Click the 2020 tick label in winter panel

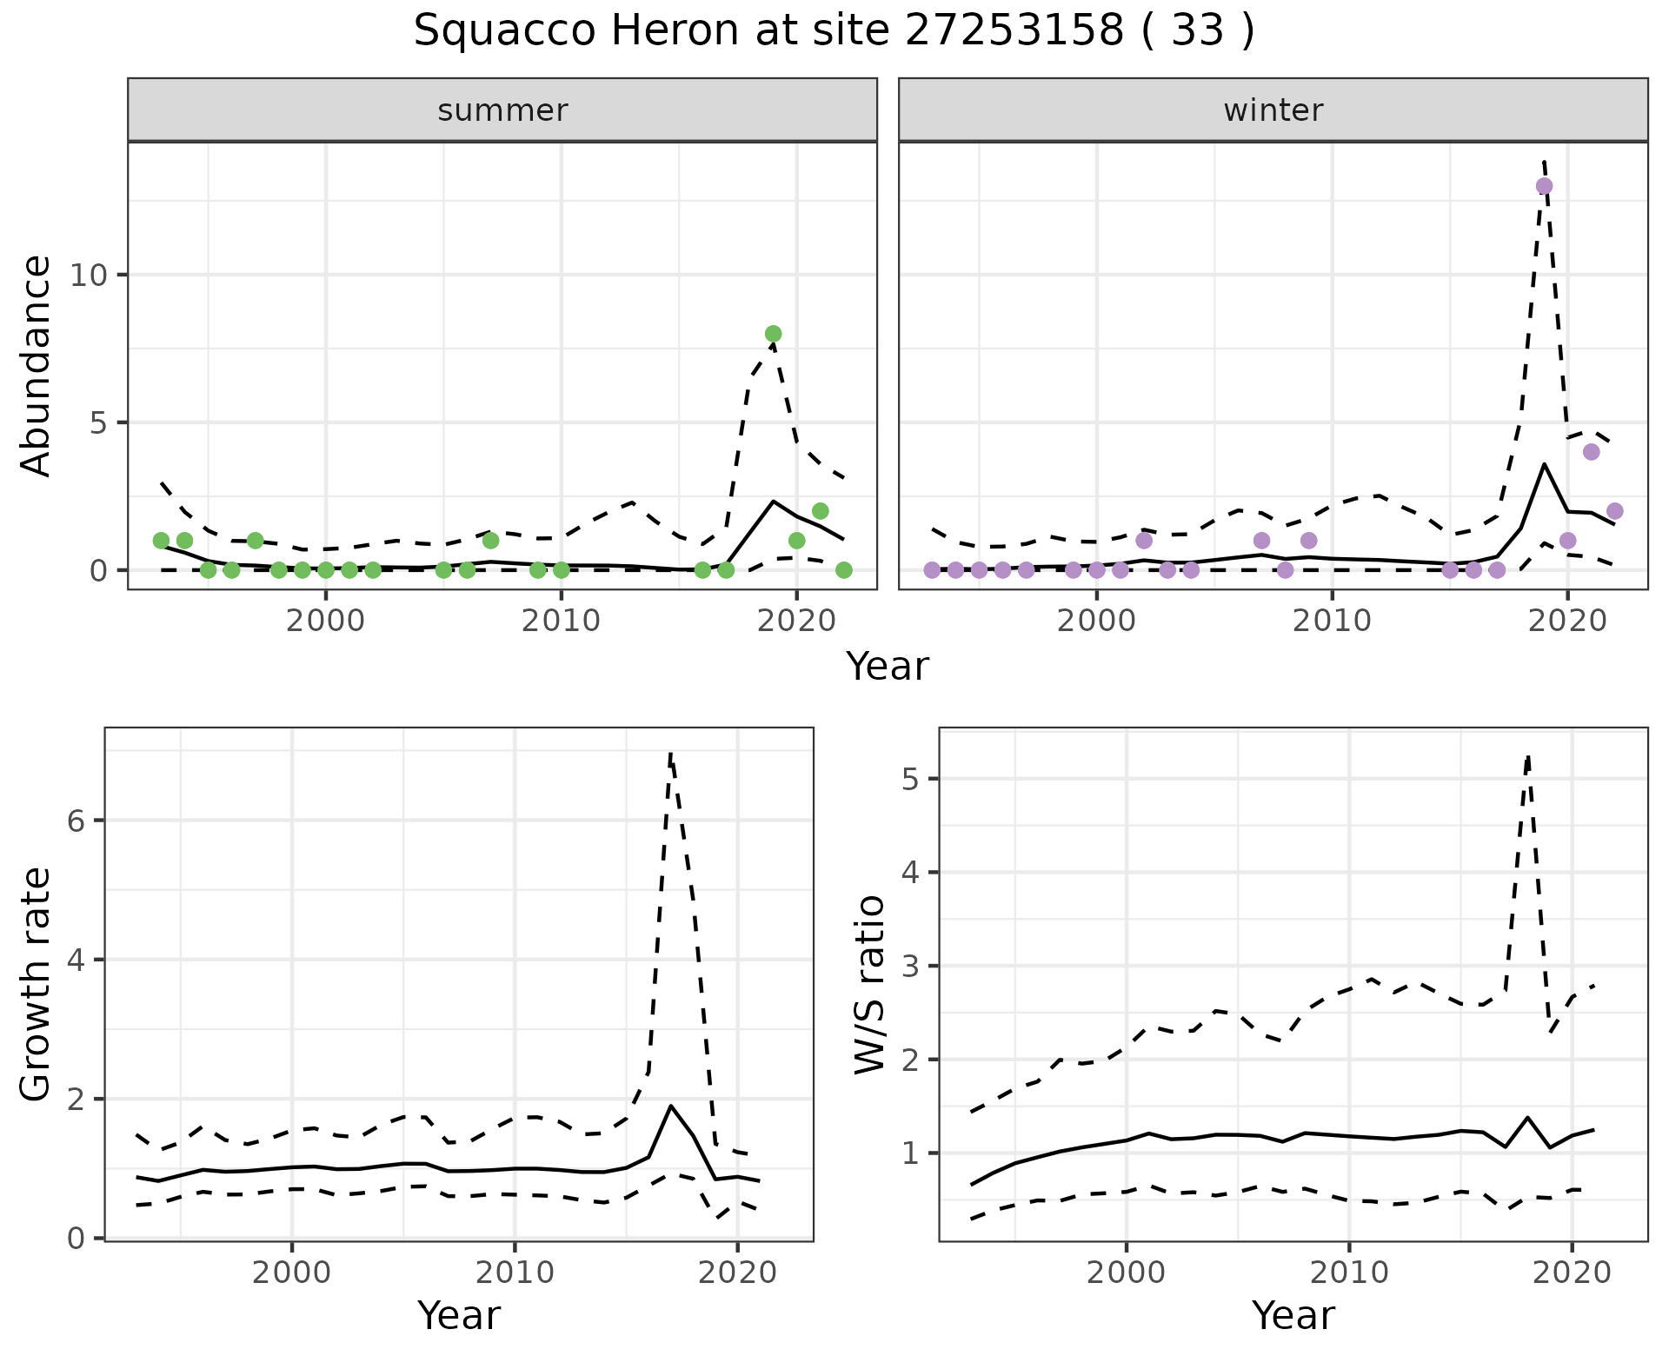1566,621
